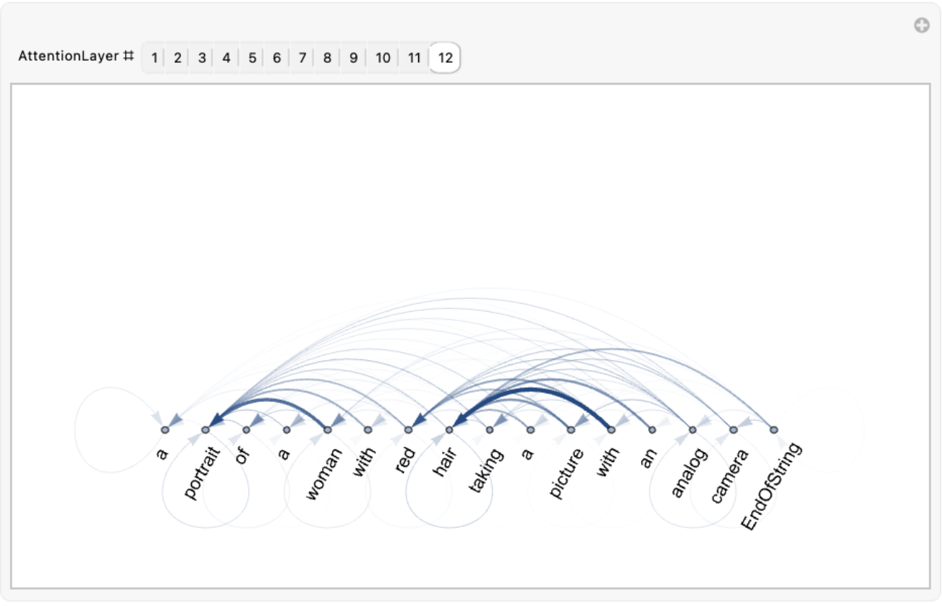Click the node above "camera" token
The height and width of the screenshot is (606, 942).
[733, 430]
